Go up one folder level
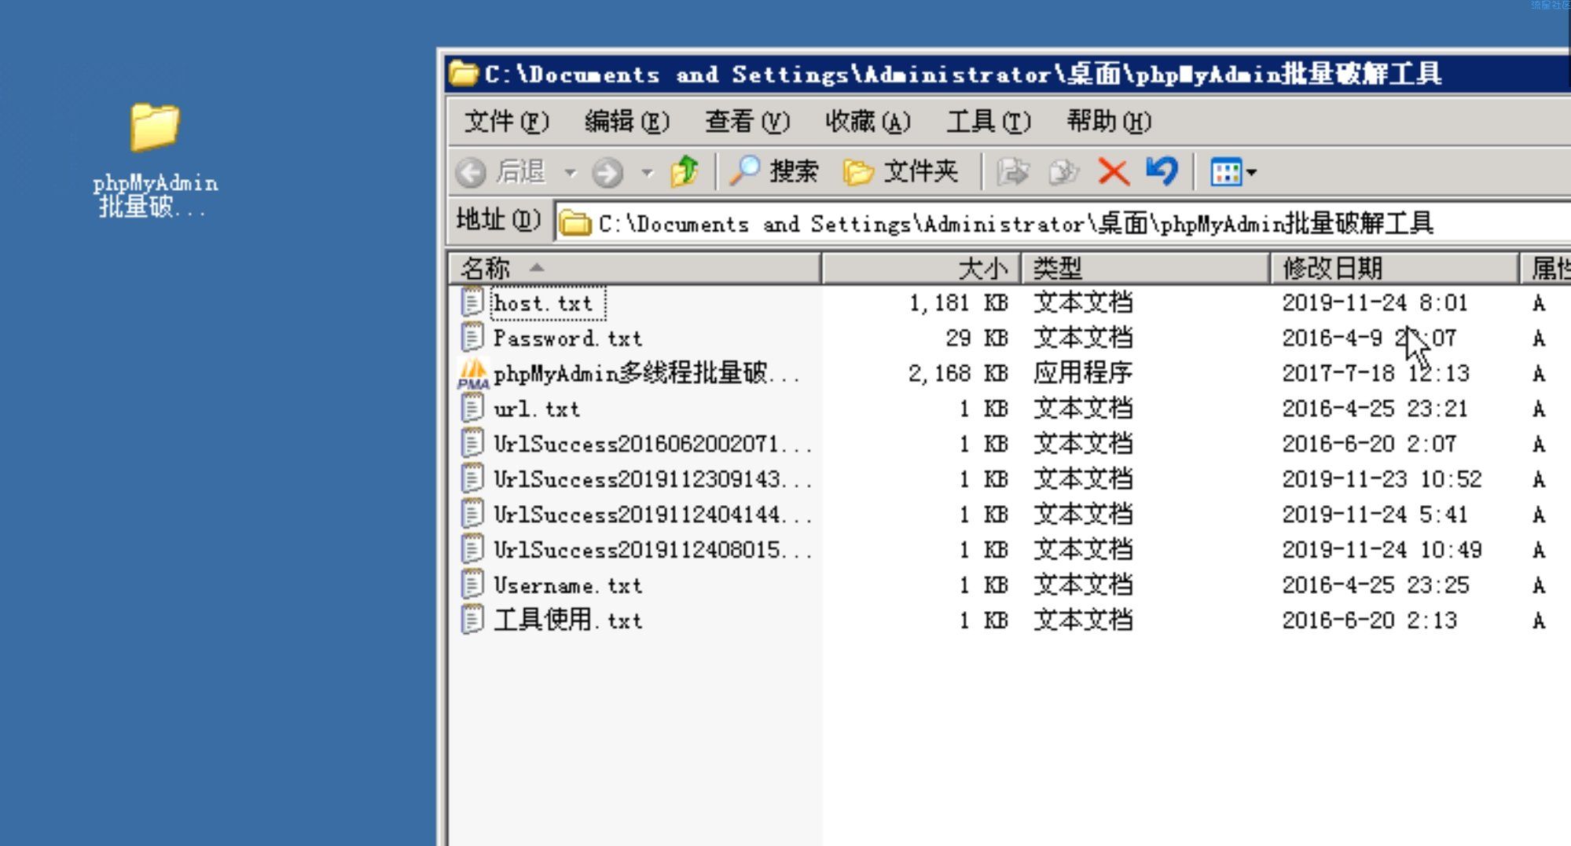 (x=685, y=171)
